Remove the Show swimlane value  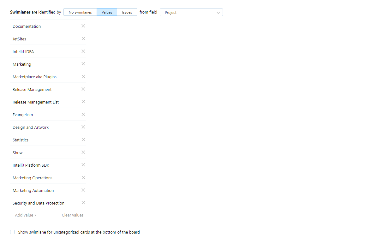[83, 152]
